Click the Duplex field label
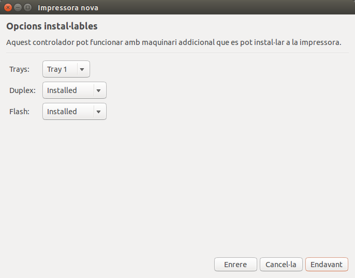Viewport: 355px width, 278px height. (22, 90)
